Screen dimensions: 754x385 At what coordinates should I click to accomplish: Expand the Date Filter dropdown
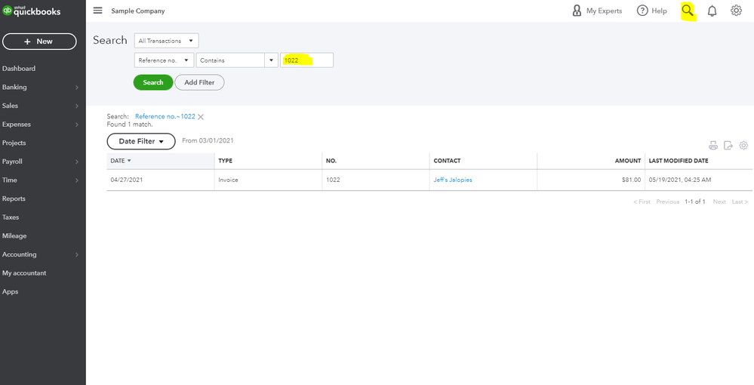click(x=141, y=141)
